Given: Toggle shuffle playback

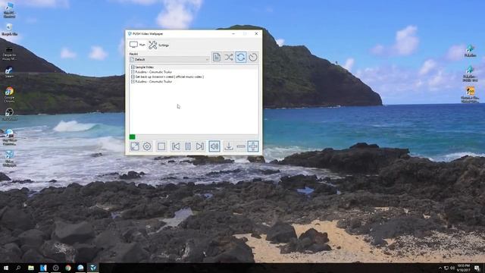Looking at the screenshot, I should [229, 57].
